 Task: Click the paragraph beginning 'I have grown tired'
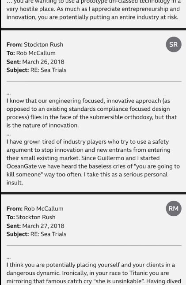pos(93,162)
